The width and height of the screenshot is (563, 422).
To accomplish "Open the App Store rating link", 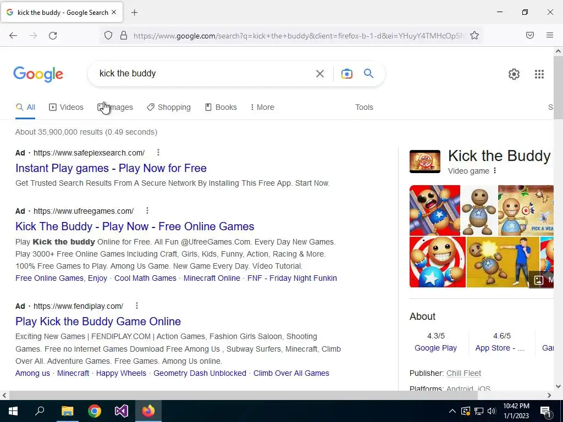I will coord(500,348).
